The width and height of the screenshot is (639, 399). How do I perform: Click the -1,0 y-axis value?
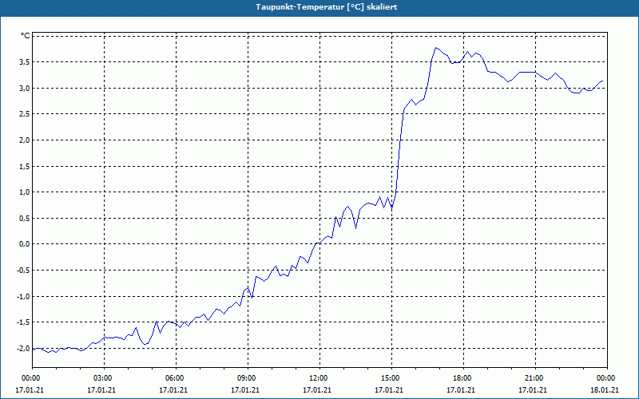(24, 296)
